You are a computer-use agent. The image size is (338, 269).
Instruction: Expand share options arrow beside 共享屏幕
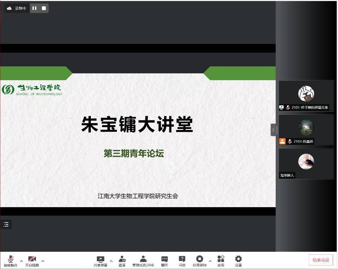111,261
